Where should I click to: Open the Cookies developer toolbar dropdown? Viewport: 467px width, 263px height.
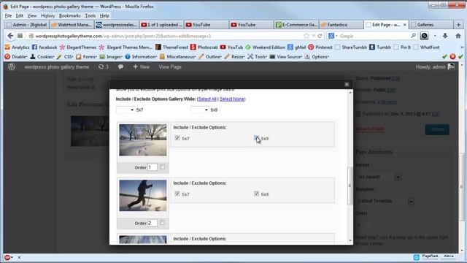42,57
